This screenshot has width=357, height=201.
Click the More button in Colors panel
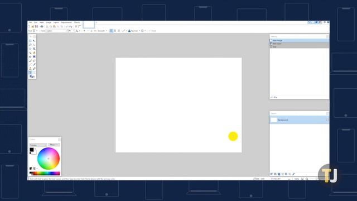[54, 145]
